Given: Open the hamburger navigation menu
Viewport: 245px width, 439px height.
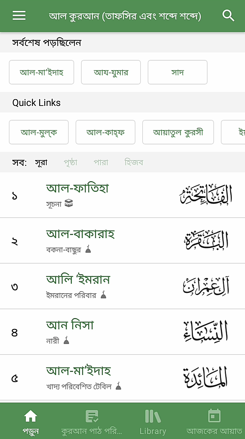Looking at the screenshot, I should click(x=19, y=16).
